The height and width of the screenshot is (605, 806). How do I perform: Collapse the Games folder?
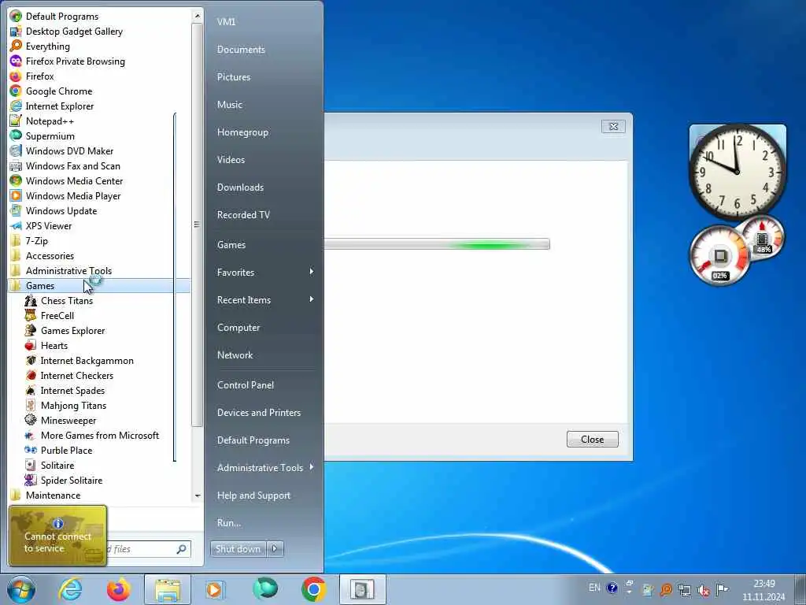[99, 285]
